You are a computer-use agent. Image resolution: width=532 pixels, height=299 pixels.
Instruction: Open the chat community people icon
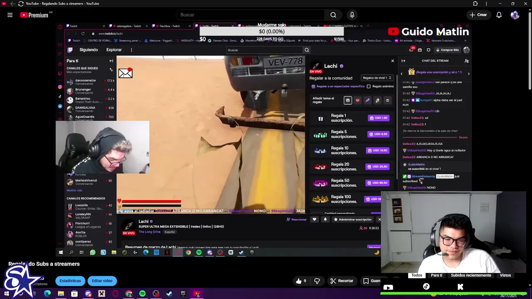pyautogui.click(x=466, y=61)
